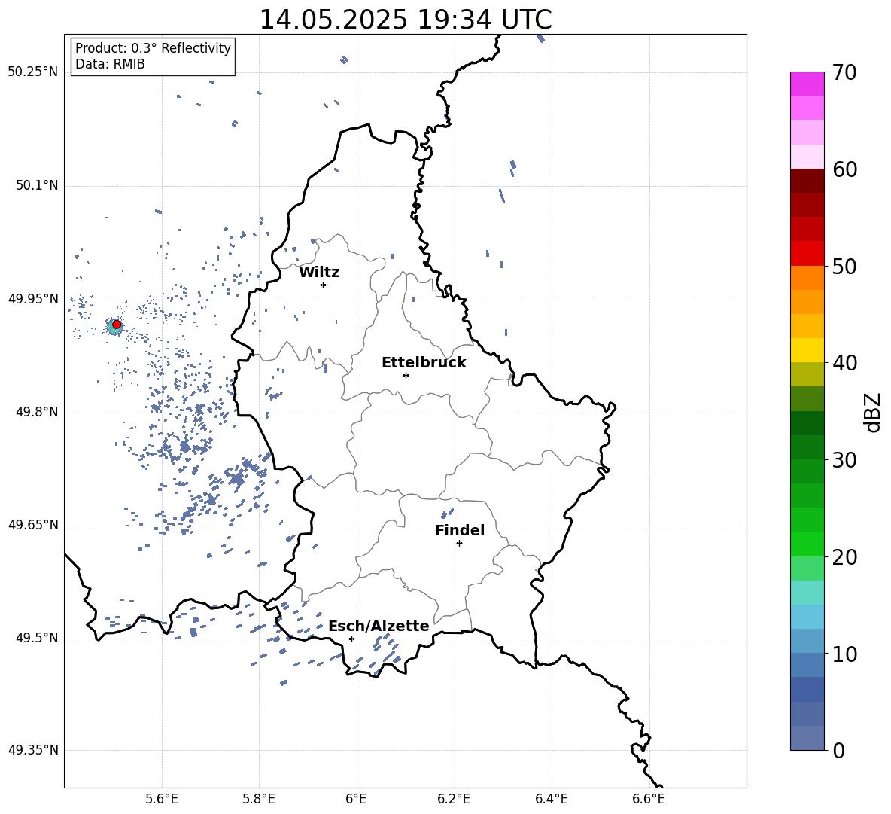The width and height of the screenshot is (891, 814).
Task: Click the dark maroon colorbar segment below 60
Action: 807,181
